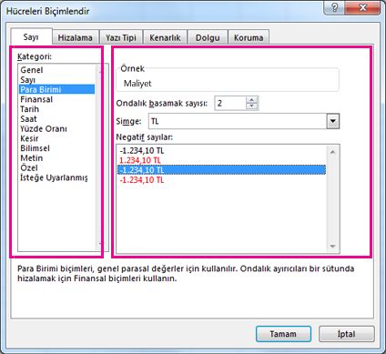Open the Koruma tab
The image size is (386, 354).
point(249,38)
